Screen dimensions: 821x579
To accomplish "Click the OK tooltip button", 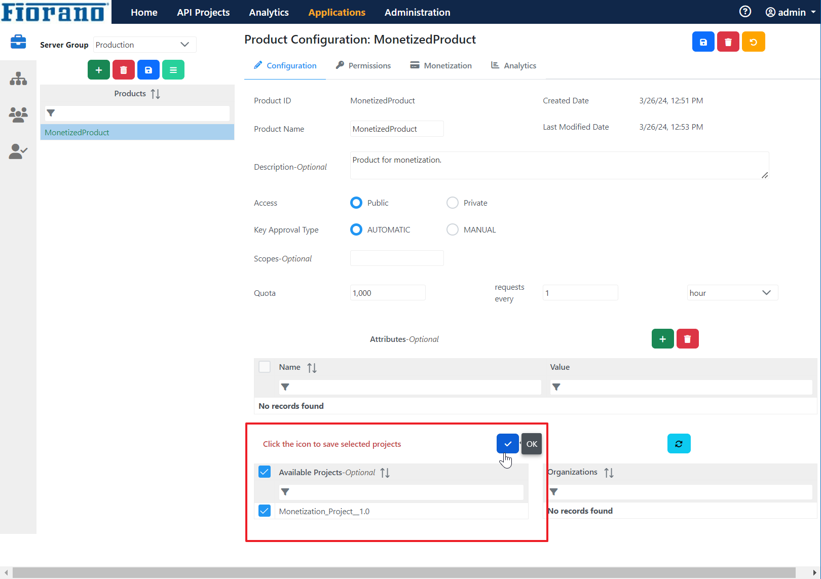I will click(x=532, y=444).
